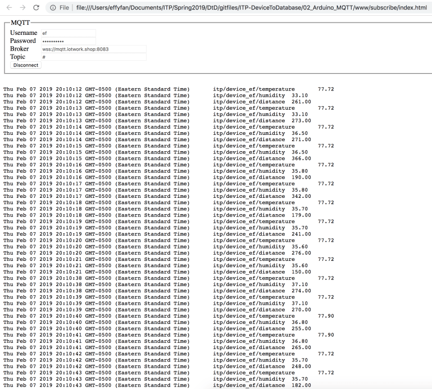The width and height of the screenshot is (432, 389).
Task: Click the distance value 274.00
Action: tap(301, 291)
